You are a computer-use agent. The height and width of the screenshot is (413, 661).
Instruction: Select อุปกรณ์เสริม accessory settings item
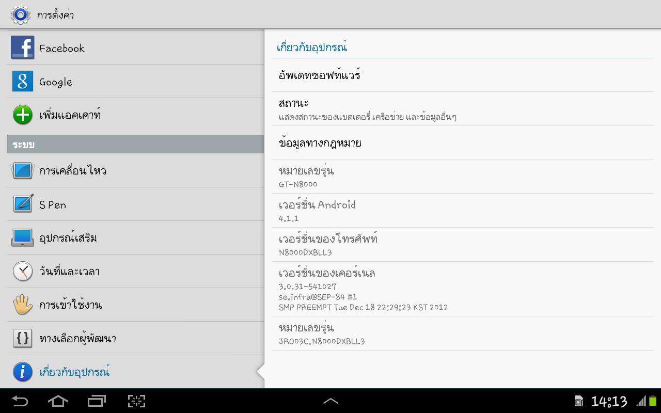136,237
